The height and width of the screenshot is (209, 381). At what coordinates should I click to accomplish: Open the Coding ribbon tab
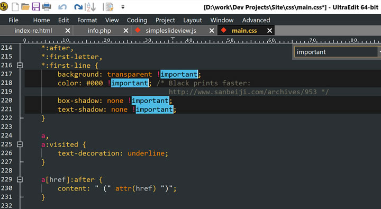pyautogui.click(x=137, y=20)
